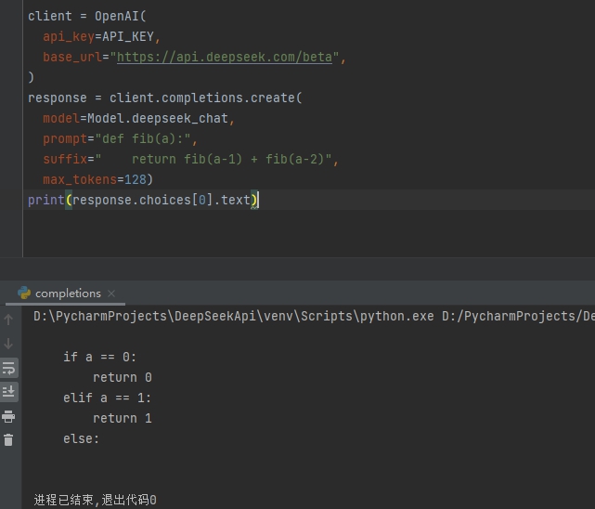Click the Down the Stack Trace arrow
Screen dimensions: 595x509
[x=9, y=344]
